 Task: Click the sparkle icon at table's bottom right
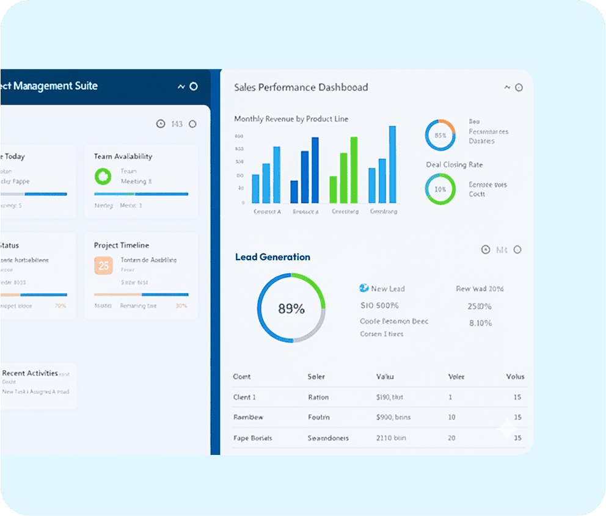point(506,430)
